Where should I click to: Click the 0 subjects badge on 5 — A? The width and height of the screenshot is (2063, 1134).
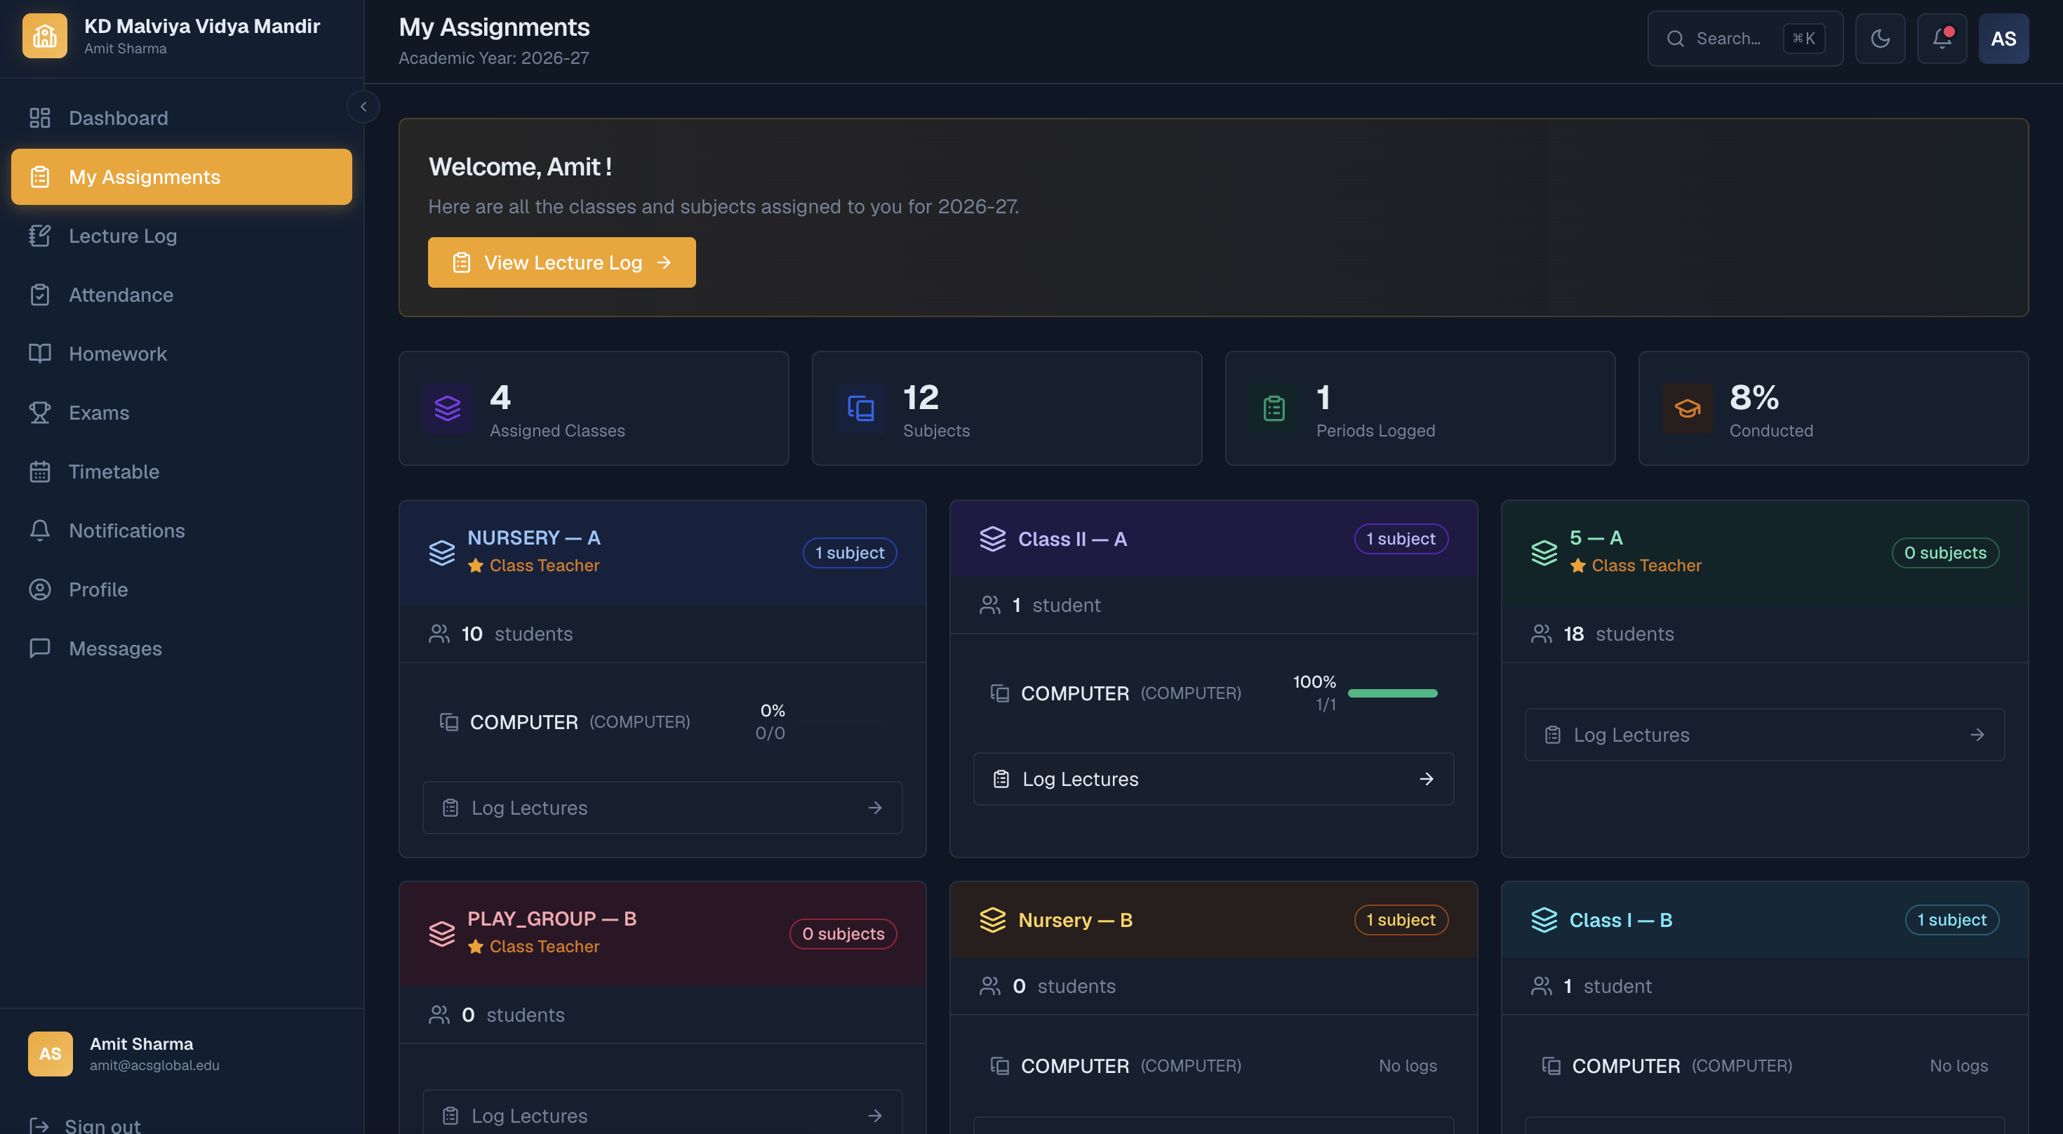point(1945,552)
